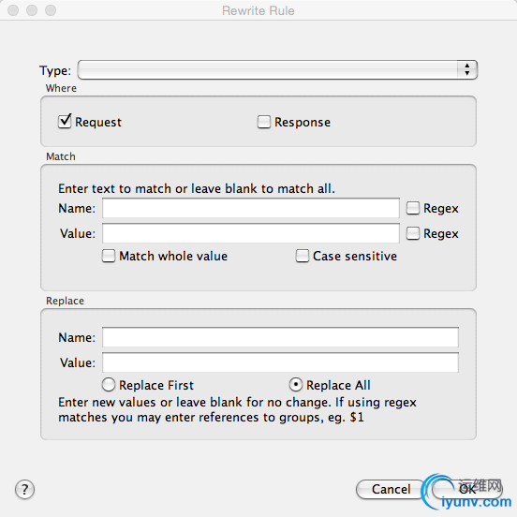Screen dimensions: 517x517
Task: Click the Replace Value input field
Action: pos(280,362)
